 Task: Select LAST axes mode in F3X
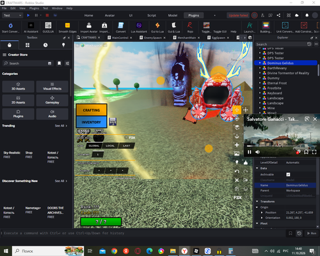click(x=126, y=146)
